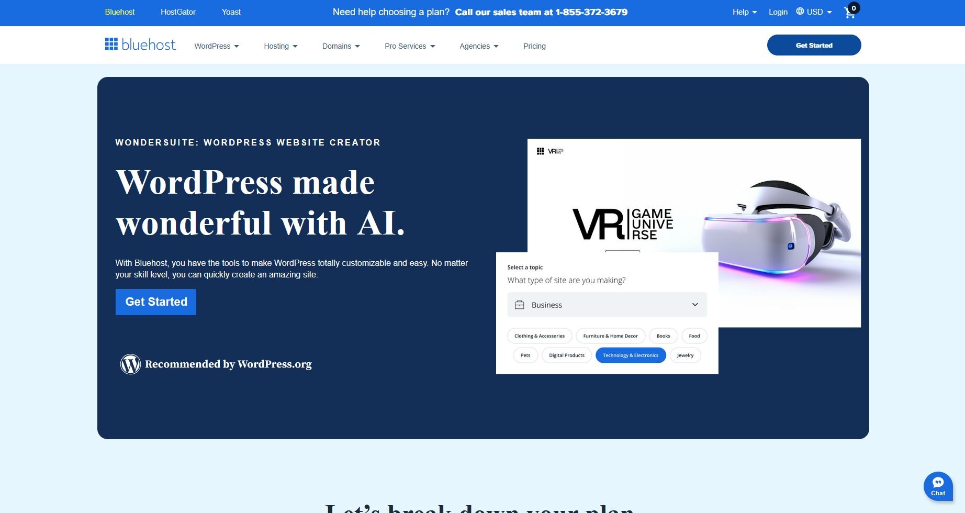Click the globe currency icon

[800, 12]
